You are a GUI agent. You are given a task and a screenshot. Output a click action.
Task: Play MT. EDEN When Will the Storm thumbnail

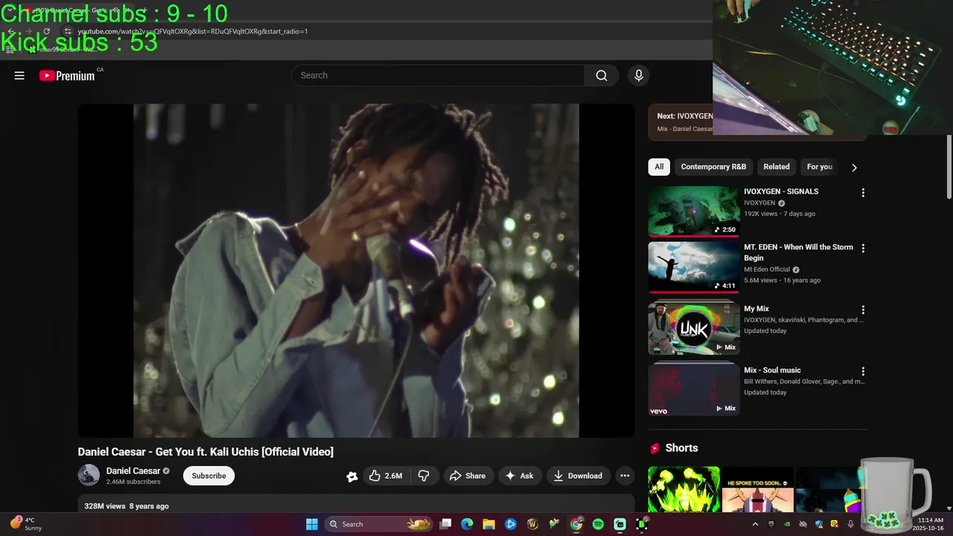tap(694, 267)
